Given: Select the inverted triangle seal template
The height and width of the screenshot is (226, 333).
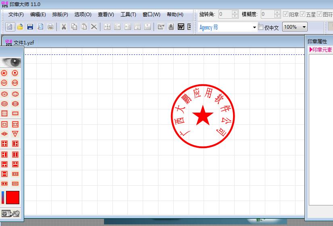Looking at the screenshot, I should 15,134.
